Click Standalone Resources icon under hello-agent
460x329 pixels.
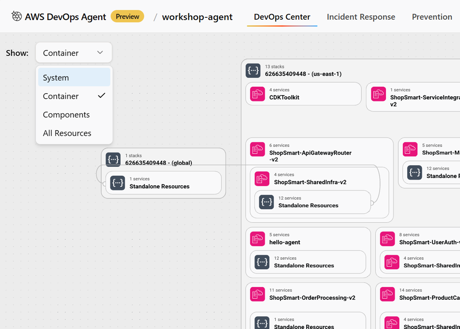click(262, 262)
